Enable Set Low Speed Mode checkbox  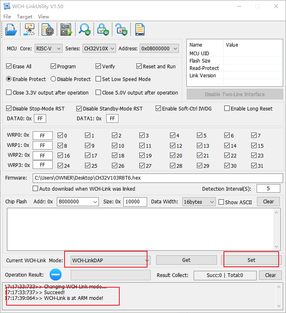[98, 79]
